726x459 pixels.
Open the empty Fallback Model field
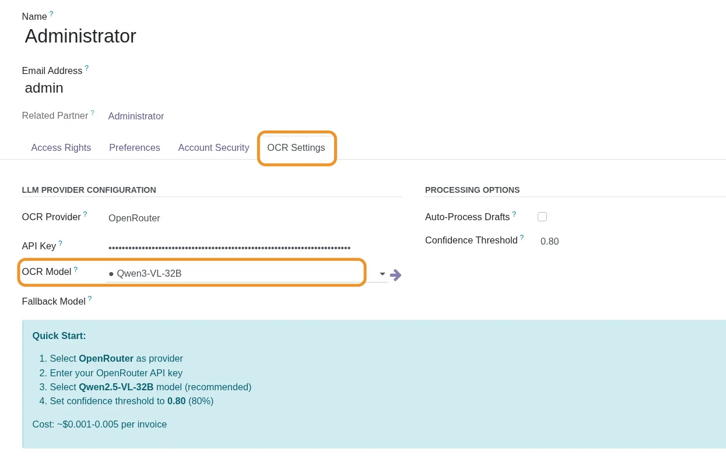click(245, 302)
